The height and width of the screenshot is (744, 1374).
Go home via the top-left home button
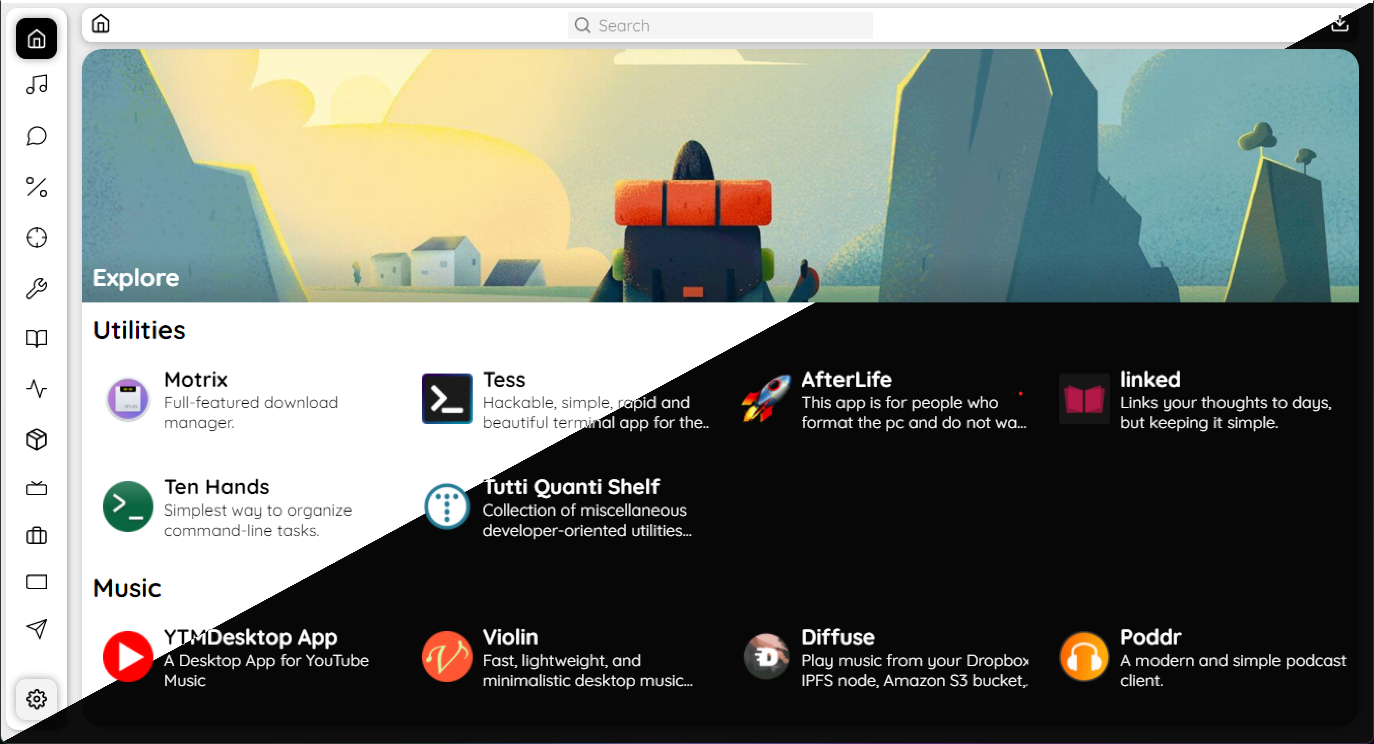pos(100,25)
